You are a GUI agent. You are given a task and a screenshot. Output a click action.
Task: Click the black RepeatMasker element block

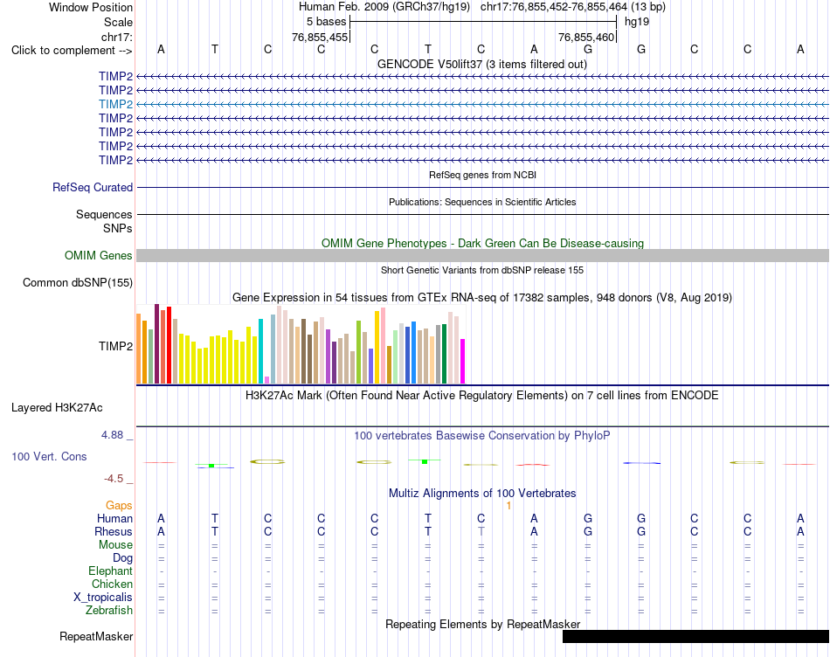tap(695, 636)
